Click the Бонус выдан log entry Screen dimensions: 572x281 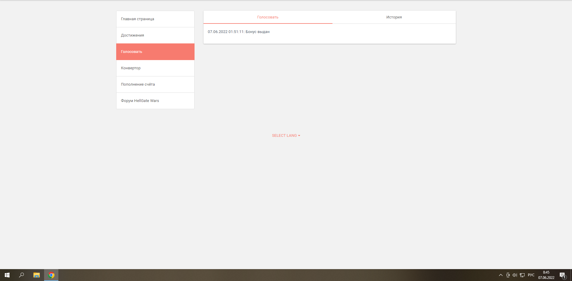point(239,32)
